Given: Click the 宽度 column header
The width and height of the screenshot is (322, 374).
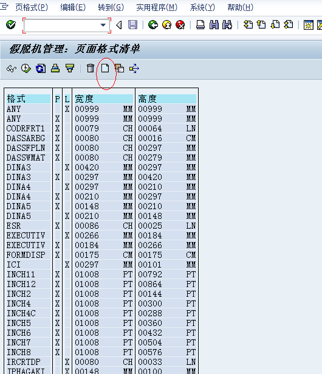Looking at the screenshot, I should tap(104, 99).
